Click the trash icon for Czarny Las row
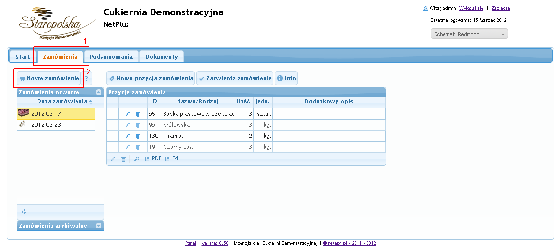This screenshot has height=252, width=558. [138, 147]
